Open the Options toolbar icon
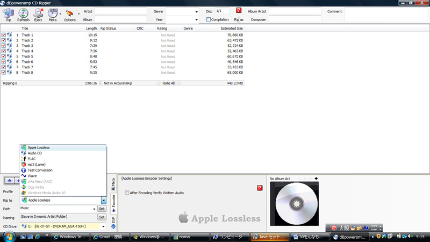 point(69,14)
